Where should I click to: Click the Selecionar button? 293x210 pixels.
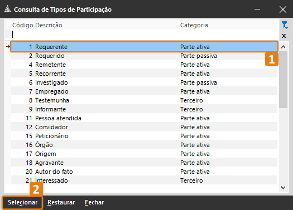(23, 202)
